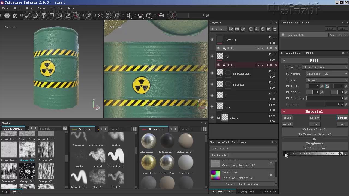Toggle visibility of anquanxian layer
The image size is (349, 196).
click(212, 73)
